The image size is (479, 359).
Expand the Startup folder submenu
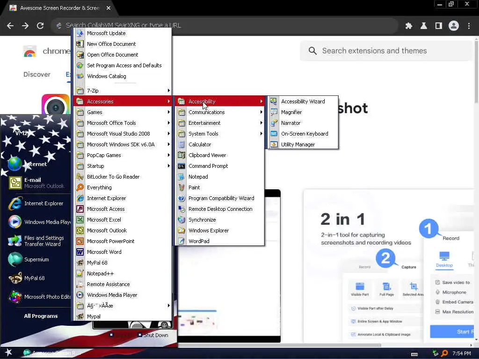click(123, 166)
